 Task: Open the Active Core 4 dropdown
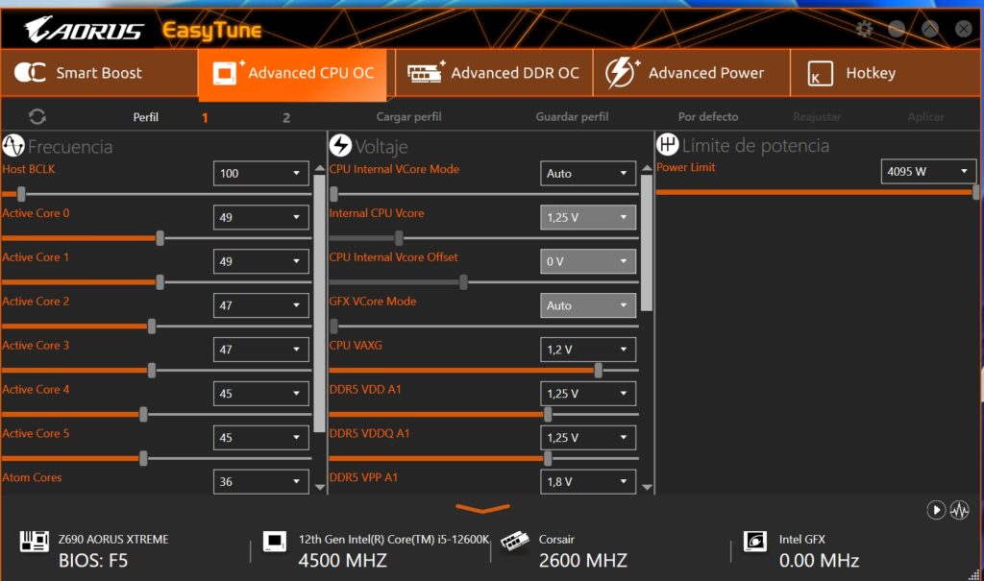261,394
